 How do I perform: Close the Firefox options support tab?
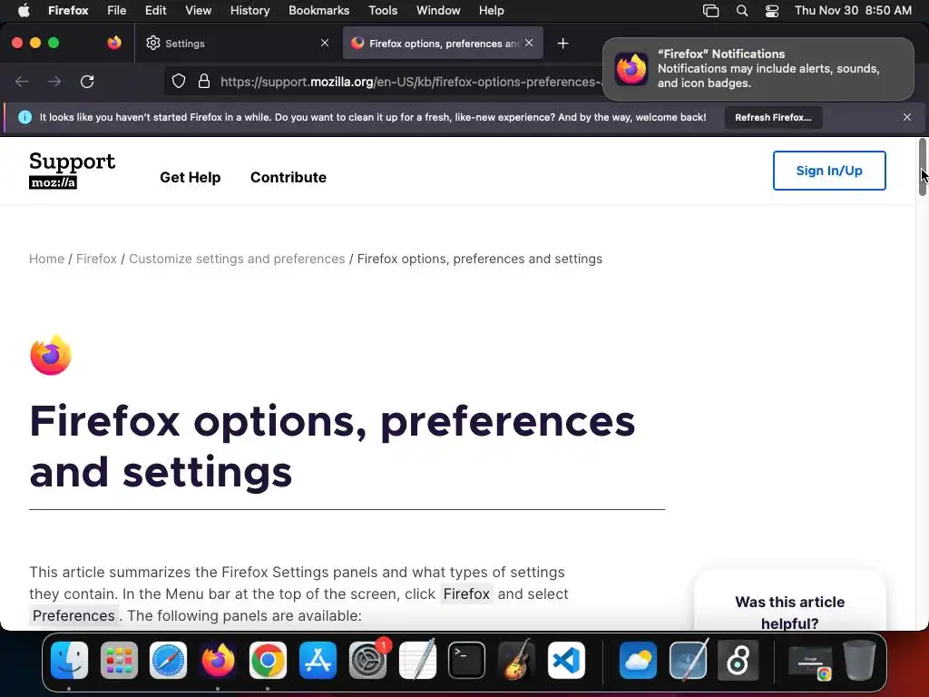point(529,43)
